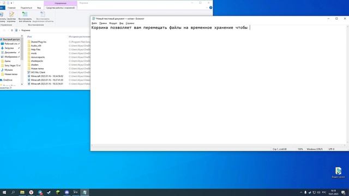Click microphone icon in system tray
349x196 pixels.
(305, 192)
